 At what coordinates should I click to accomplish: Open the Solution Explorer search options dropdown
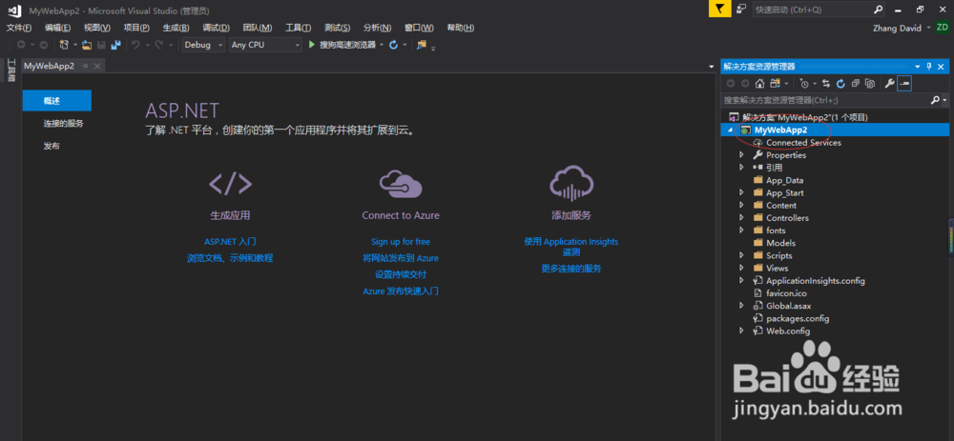pyautogui.click(x=944, y=100)
